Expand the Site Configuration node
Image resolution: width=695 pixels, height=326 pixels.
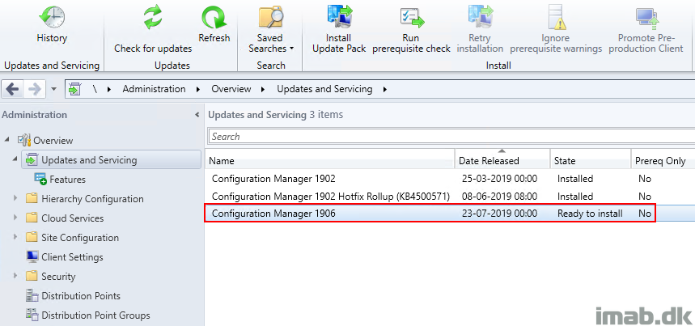[x=15, y=237]
